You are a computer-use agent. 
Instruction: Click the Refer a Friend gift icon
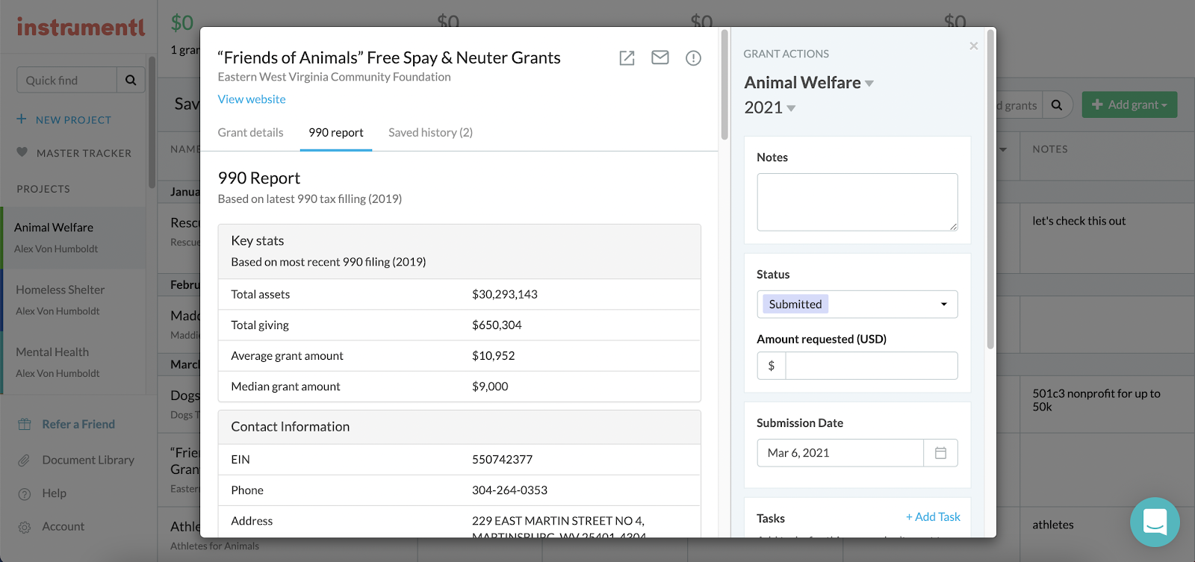25,424
